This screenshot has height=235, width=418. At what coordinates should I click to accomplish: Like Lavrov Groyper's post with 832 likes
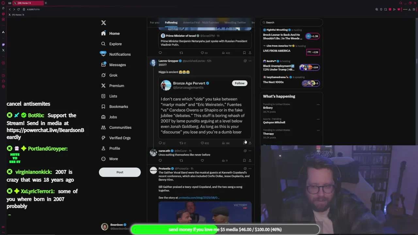pos(202,143)
